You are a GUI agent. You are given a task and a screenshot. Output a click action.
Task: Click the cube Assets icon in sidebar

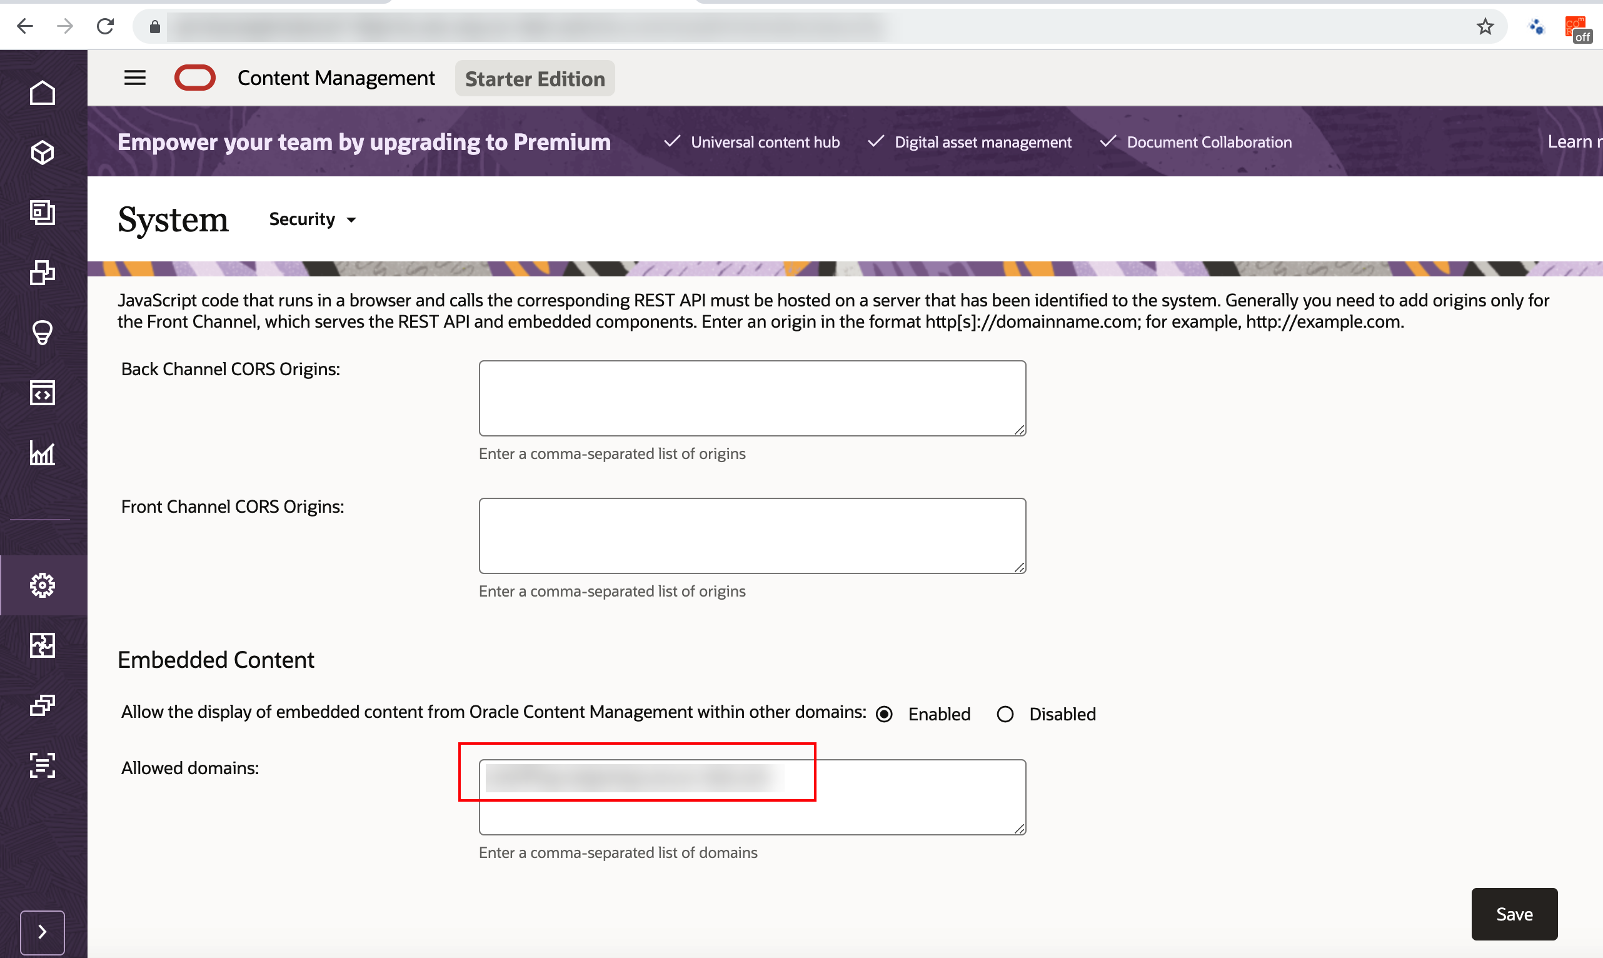coord(43,153)
